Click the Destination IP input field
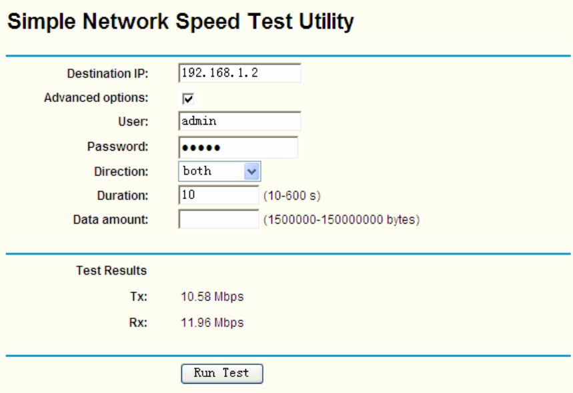The width and height of the screenshot is (573, 393). pos(239,73)
